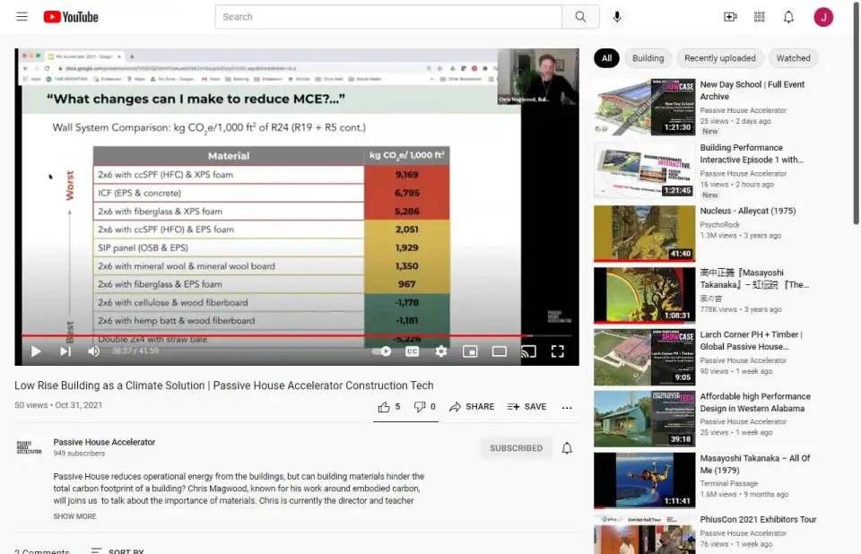
Task: Open the player settings gear
Action: coord(441,351)
